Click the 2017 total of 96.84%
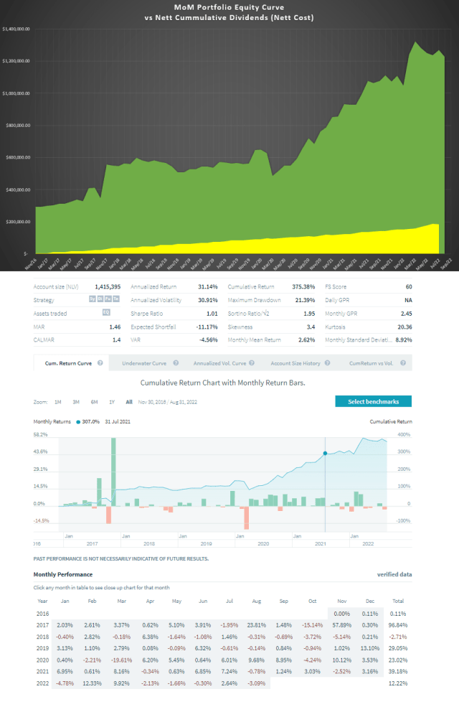 tap(398, 625)
